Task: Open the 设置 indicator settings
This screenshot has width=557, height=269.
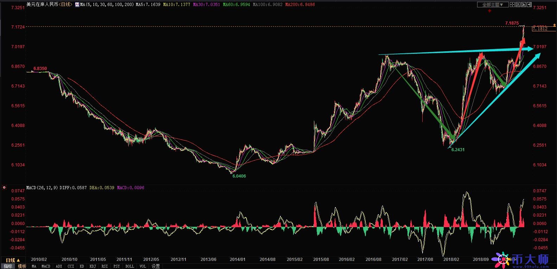Action: click(x=156, y=266)
